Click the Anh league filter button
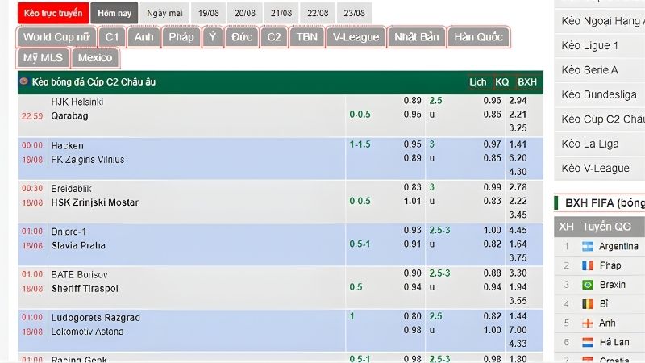 coord(144,37)
